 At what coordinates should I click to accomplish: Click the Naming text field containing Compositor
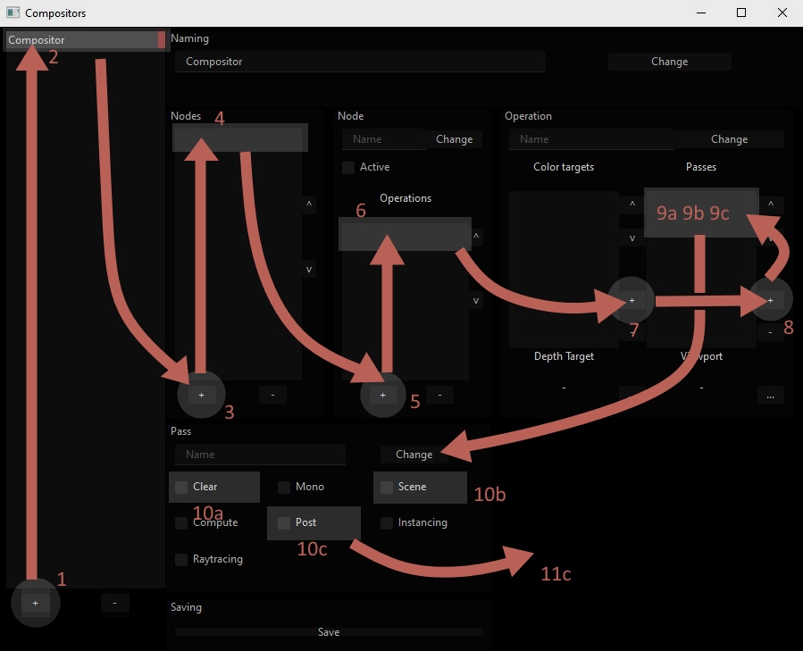coord(360,62)
